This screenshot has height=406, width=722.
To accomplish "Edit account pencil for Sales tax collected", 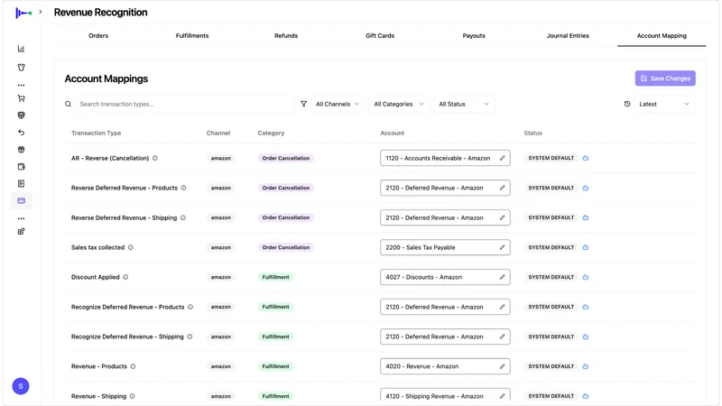I will click(x=503, y=247).
